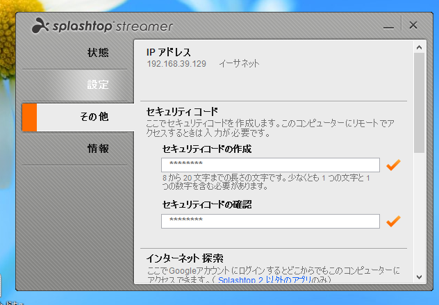Click the scrollbar down arrow
This screenshot has height=305, width=439.
(419, 277)
